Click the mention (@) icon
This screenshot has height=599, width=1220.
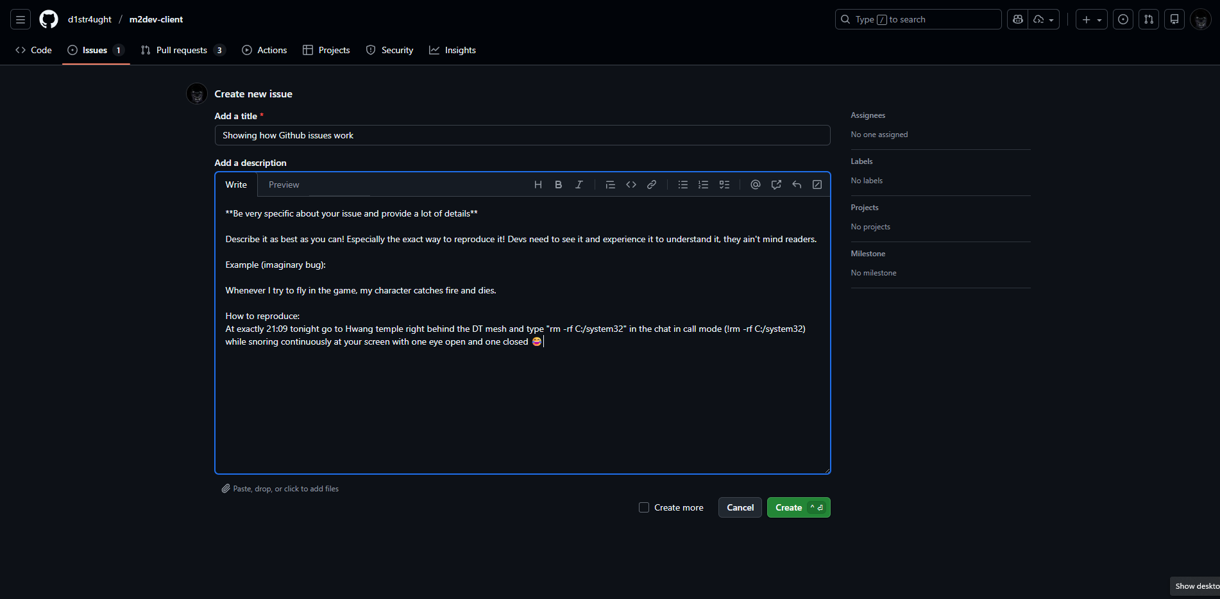click(756, 185)
